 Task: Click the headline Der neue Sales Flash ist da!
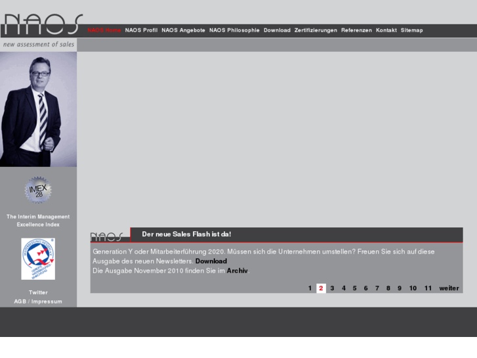pyautogui.click(x=186, y=235)
